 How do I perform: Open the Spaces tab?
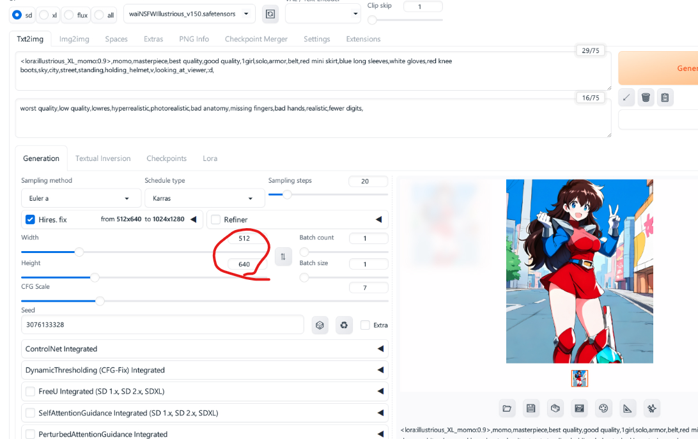pos(116,39)
